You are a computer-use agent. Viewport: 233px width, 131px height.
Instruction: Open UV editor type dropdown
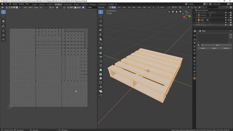pos(3,7)
